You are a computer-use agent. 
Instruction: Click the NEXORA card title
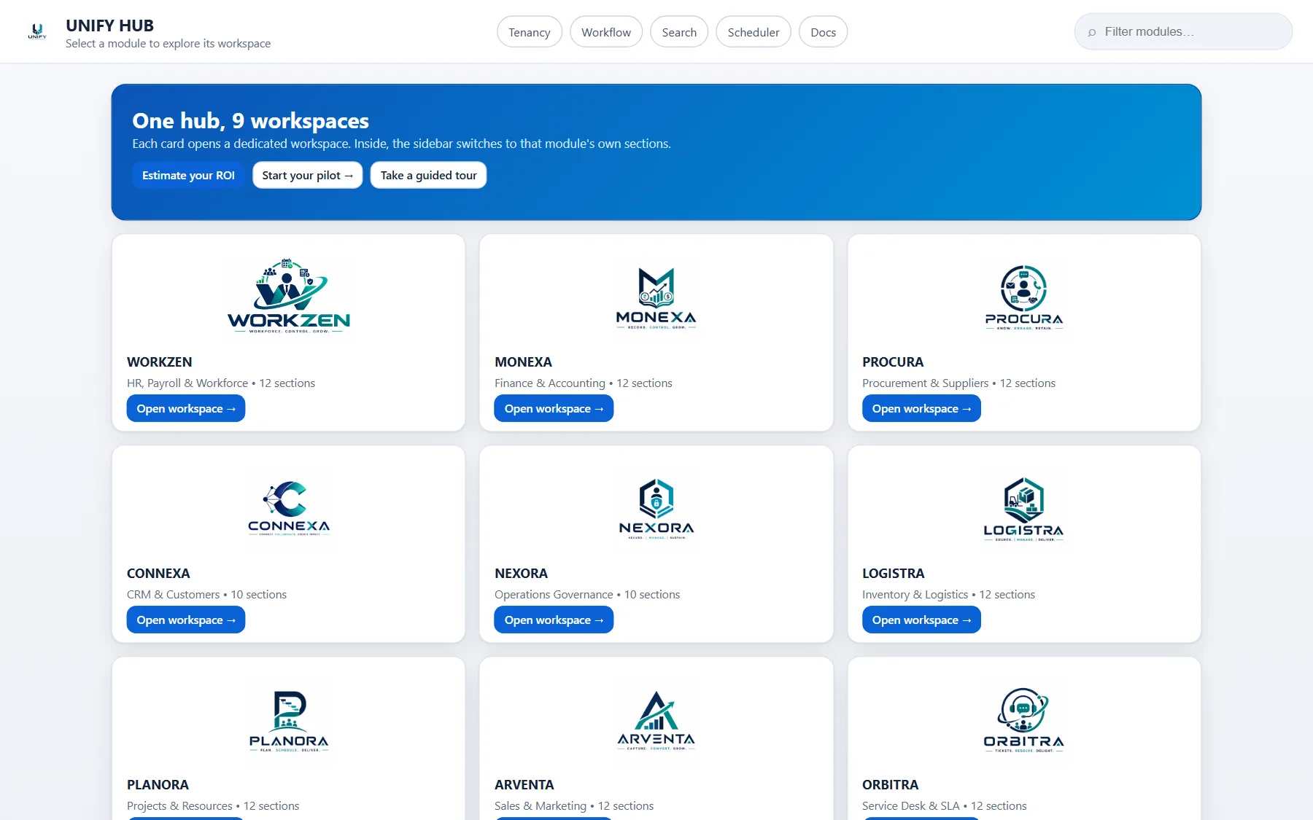521,574
